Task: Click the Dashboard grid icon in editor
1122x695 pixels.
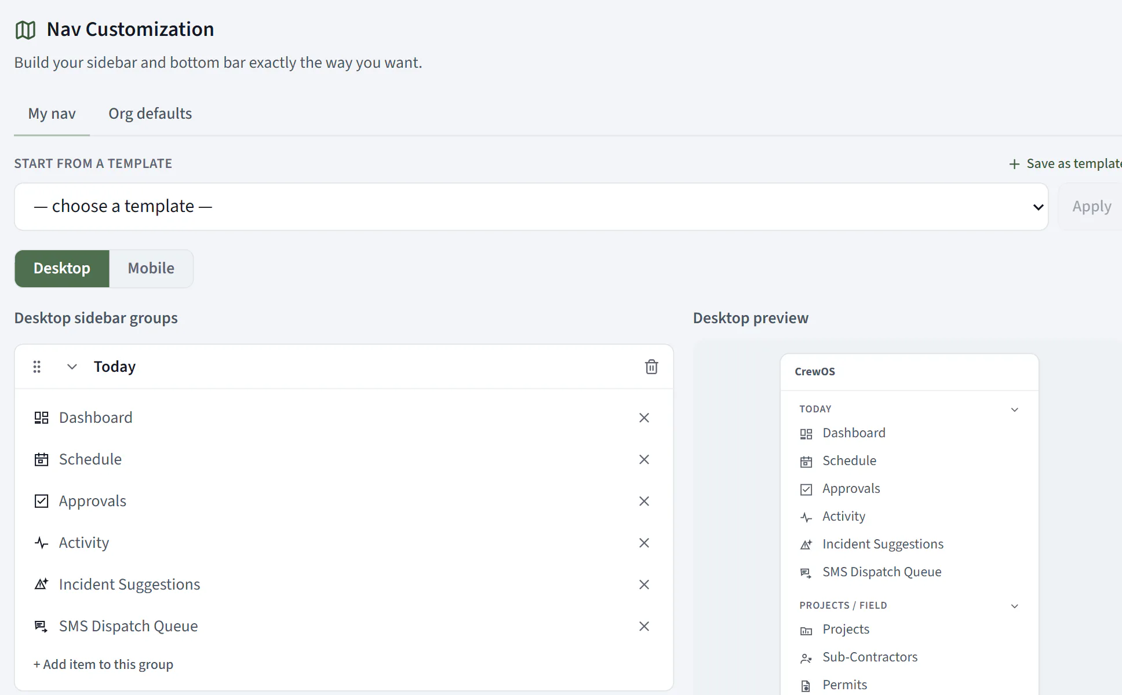Action: tap(41, 418)
